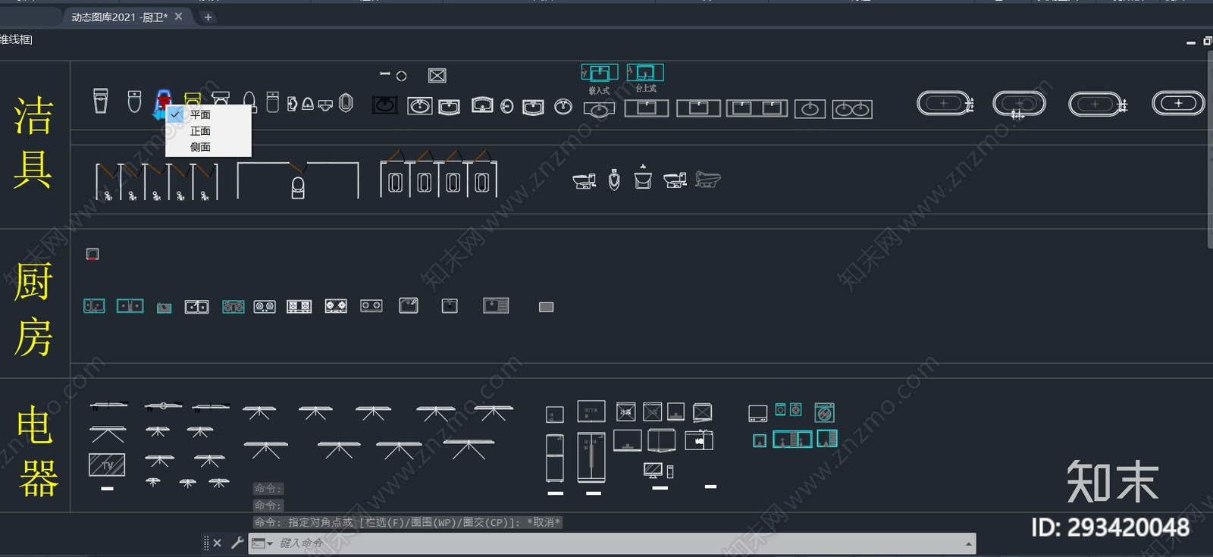Select the TV block in appliances row
The image size is (1213, 557).
click(x=107, y=465)
